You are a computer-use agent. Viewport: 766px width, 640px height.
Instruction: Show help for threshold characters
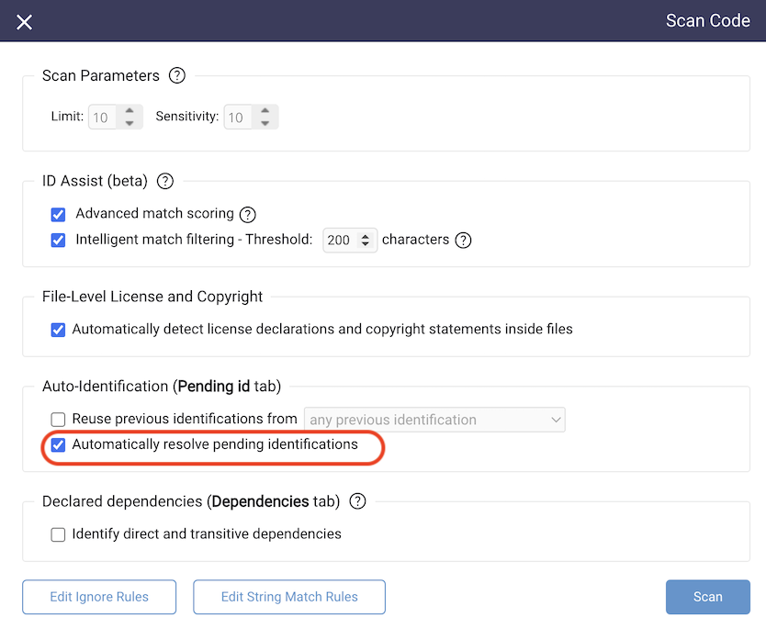[463, 241]
